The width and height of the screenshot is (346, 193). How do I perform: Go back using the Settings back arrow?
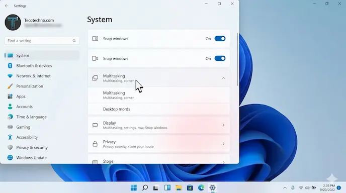point(7,6)
